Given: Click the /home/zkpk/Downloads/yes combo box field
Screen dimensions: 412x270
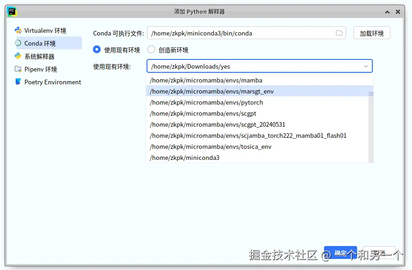Looking at the screenshot, I should pos(259,66).
